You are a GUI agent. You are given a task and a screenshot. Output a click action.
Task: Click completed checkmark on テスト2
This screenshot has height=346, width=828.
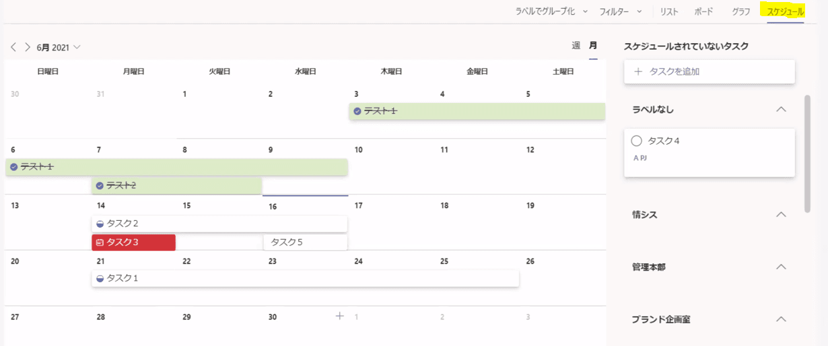point(100,185)
